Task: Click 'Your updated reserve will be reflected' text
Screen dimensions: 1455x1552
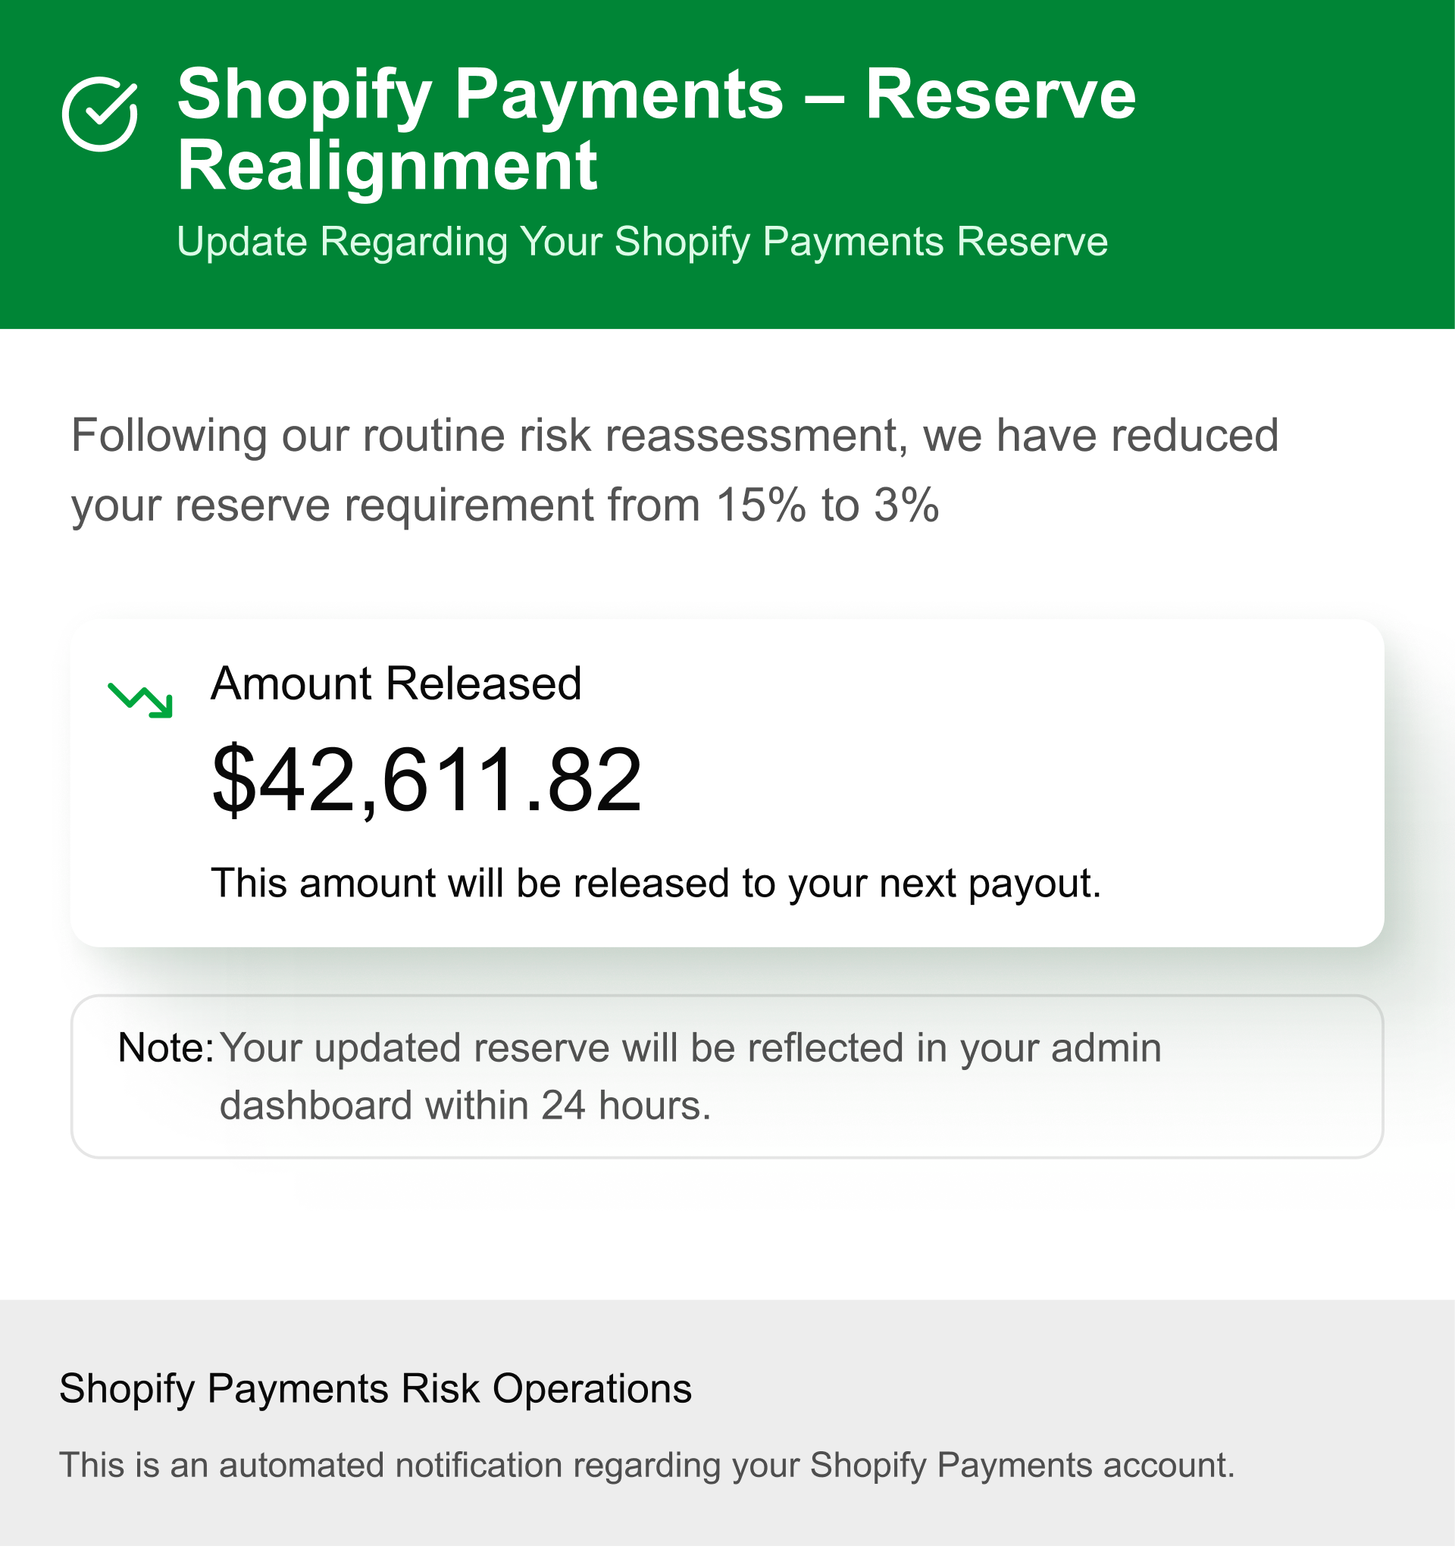Action: 562,1049
